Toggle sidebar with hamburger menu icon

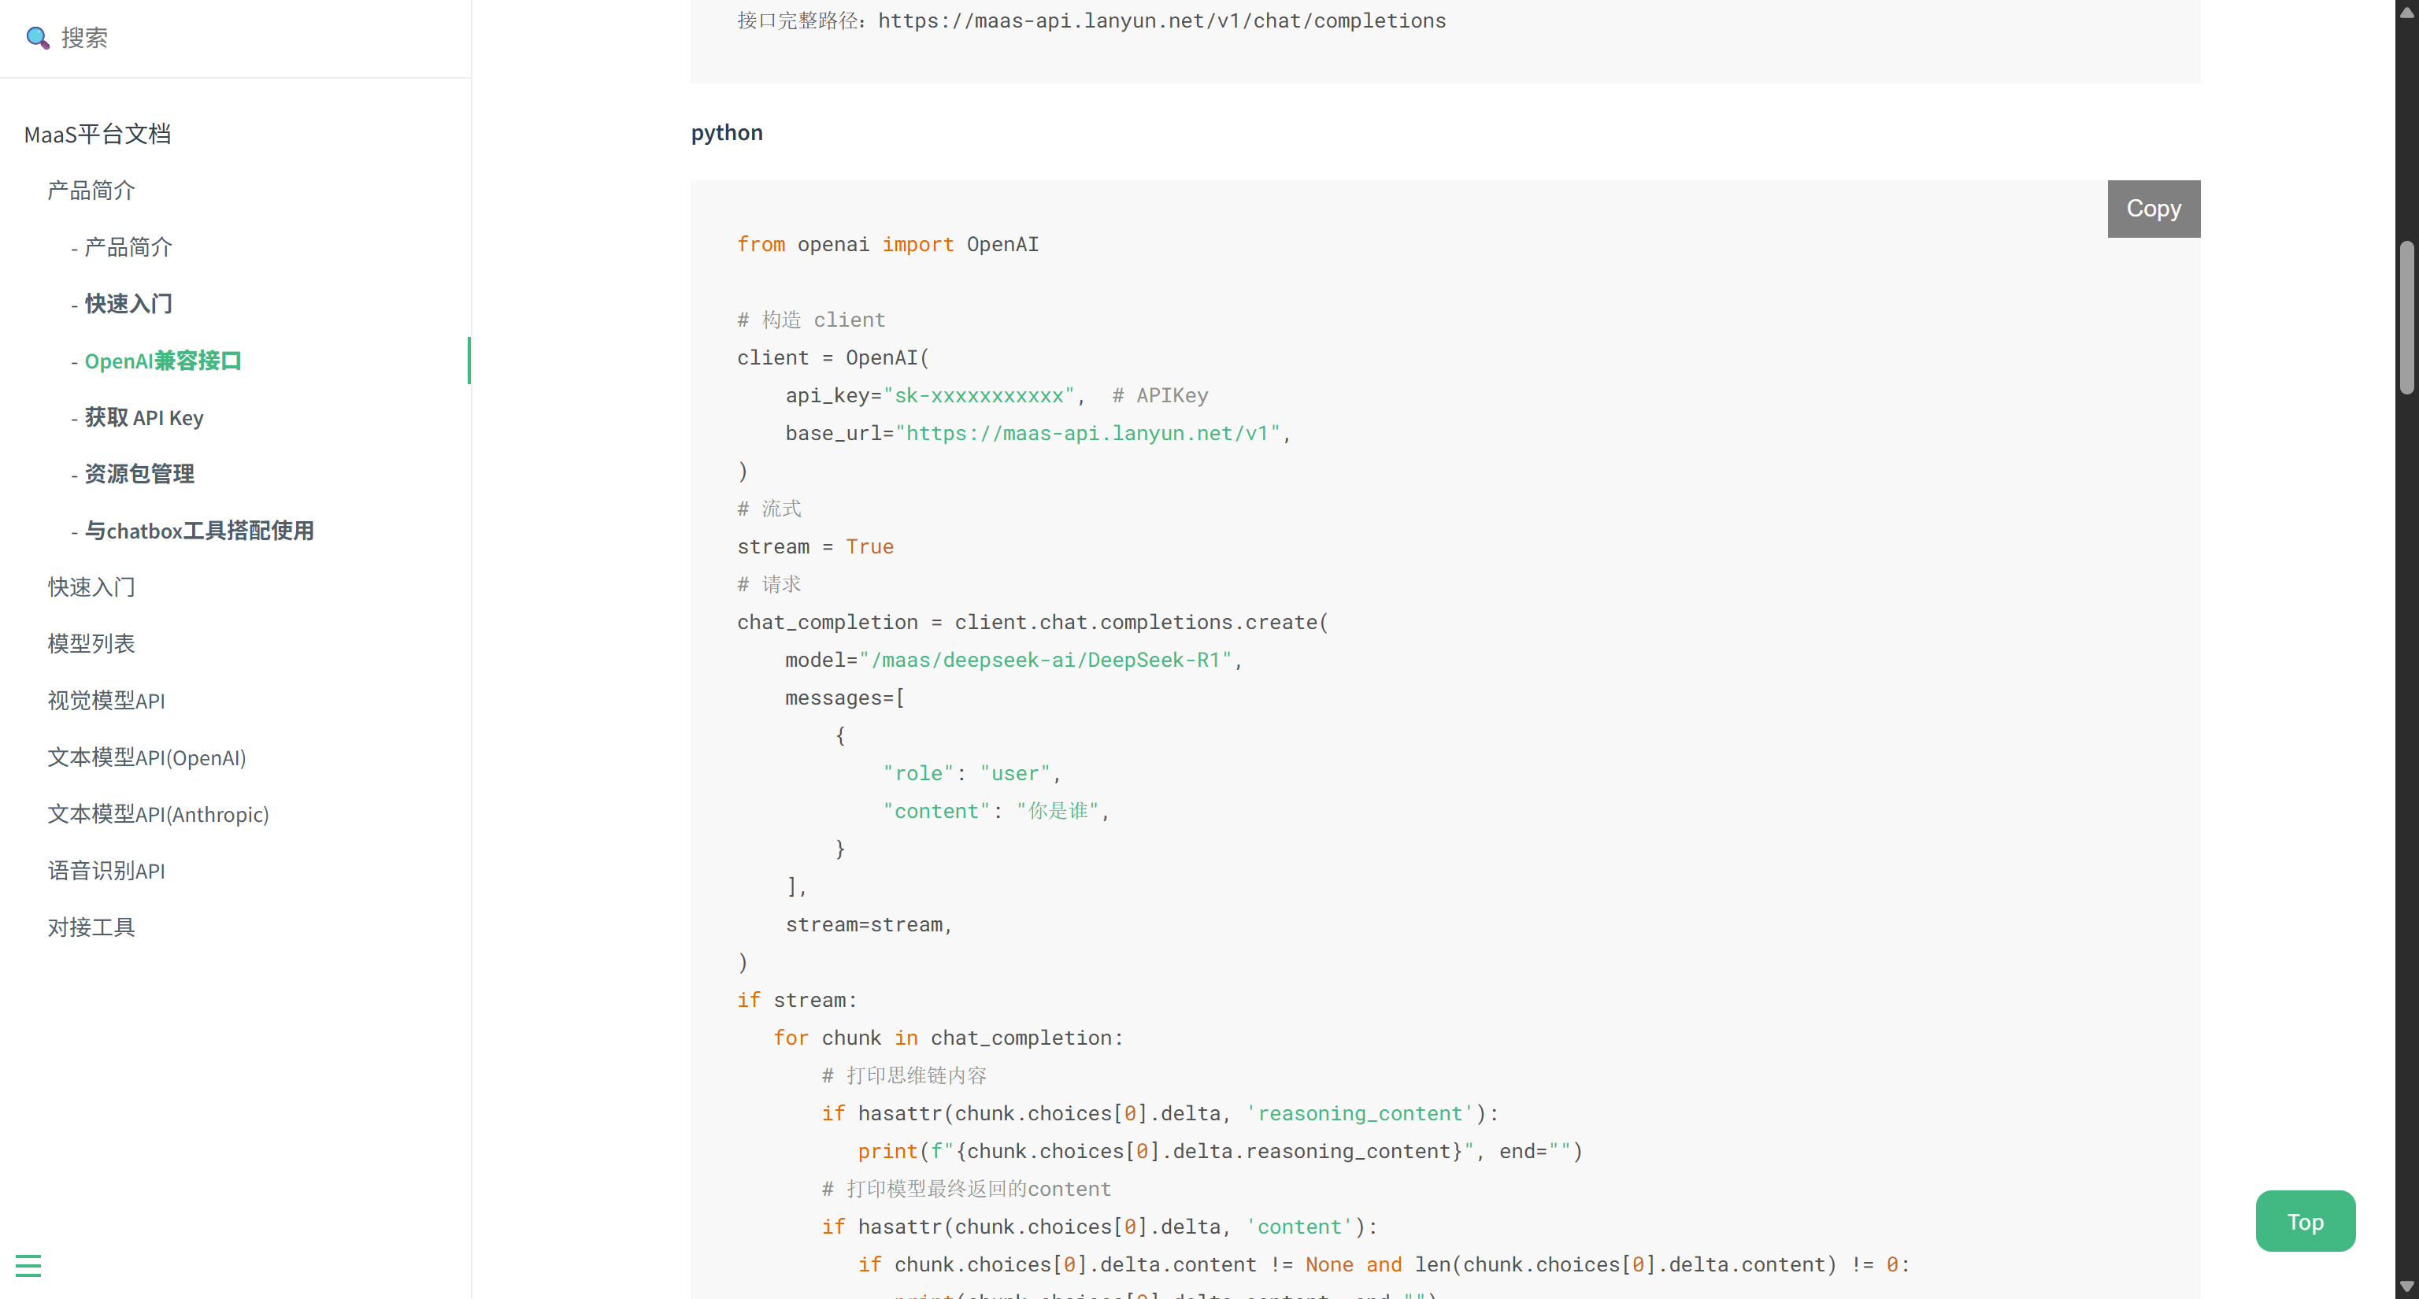pyautogui.click(x=28, y=1265)
